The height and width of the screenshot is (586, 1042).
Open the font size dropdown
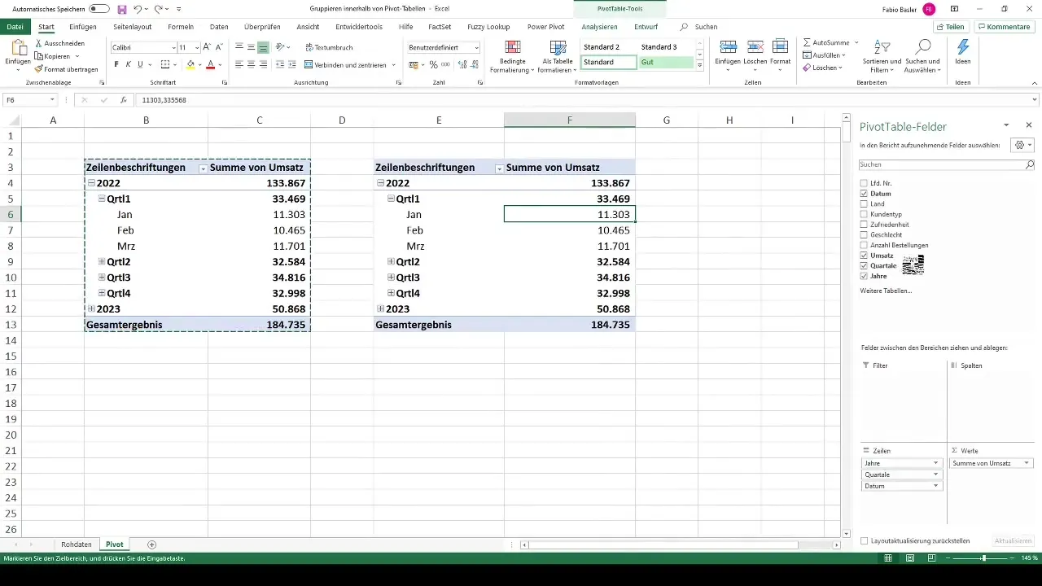[x=196, y=47]
